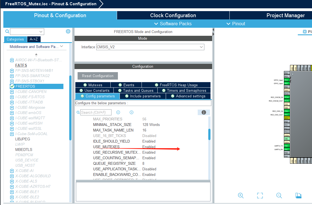Switch to Clock Configuration tab
This screenshot has width=312, height=205.
[173, 15]
